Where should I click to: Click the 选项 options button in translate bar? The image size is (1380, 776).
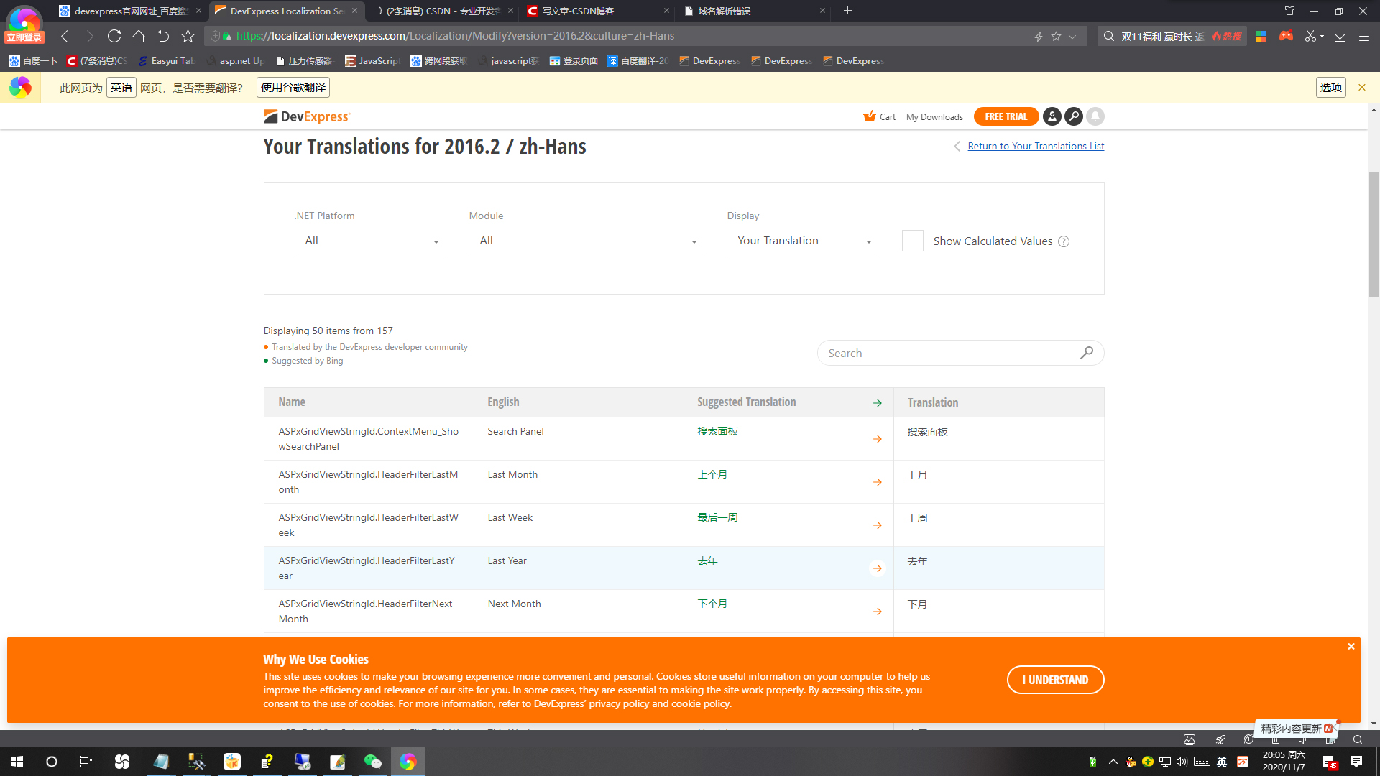1330,87
